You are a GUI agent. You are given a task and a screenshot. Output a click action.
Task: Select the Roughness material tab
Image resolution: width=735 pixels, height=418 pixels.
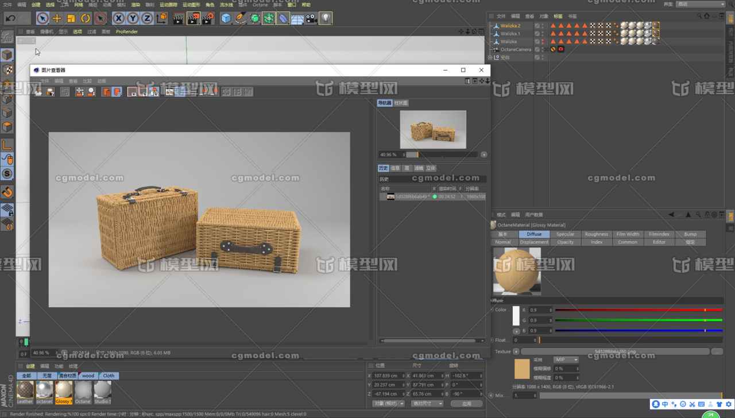pyautogui.click(x=597, y=234)
